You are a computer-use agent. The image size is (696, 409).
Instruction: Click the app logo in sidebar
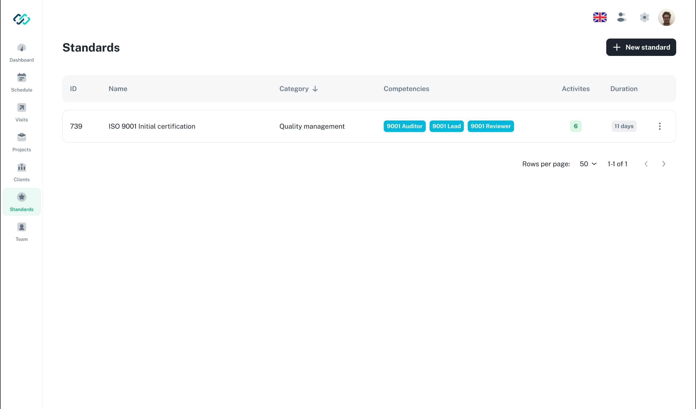coord(21,19)
